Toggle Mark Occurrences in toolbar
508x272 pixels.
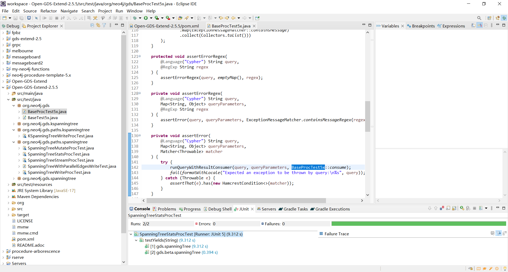[x=109, y=18]
